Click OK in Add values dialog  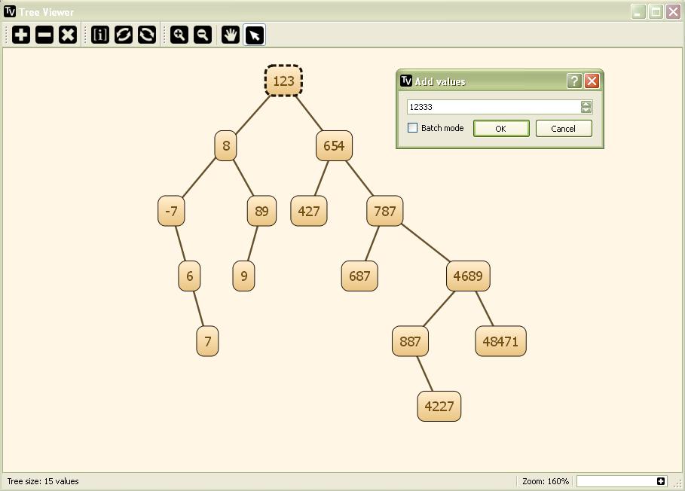coord(501,129)
